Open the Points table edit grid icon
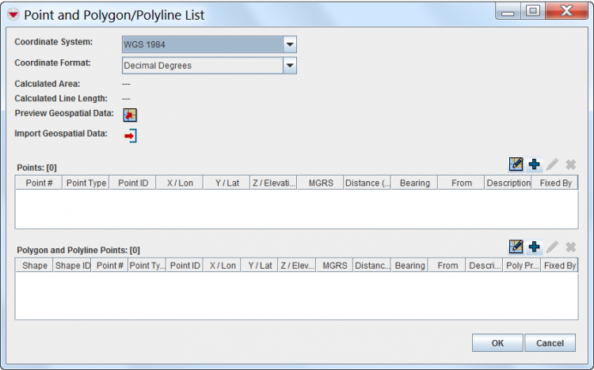 (x=516, y=164)
